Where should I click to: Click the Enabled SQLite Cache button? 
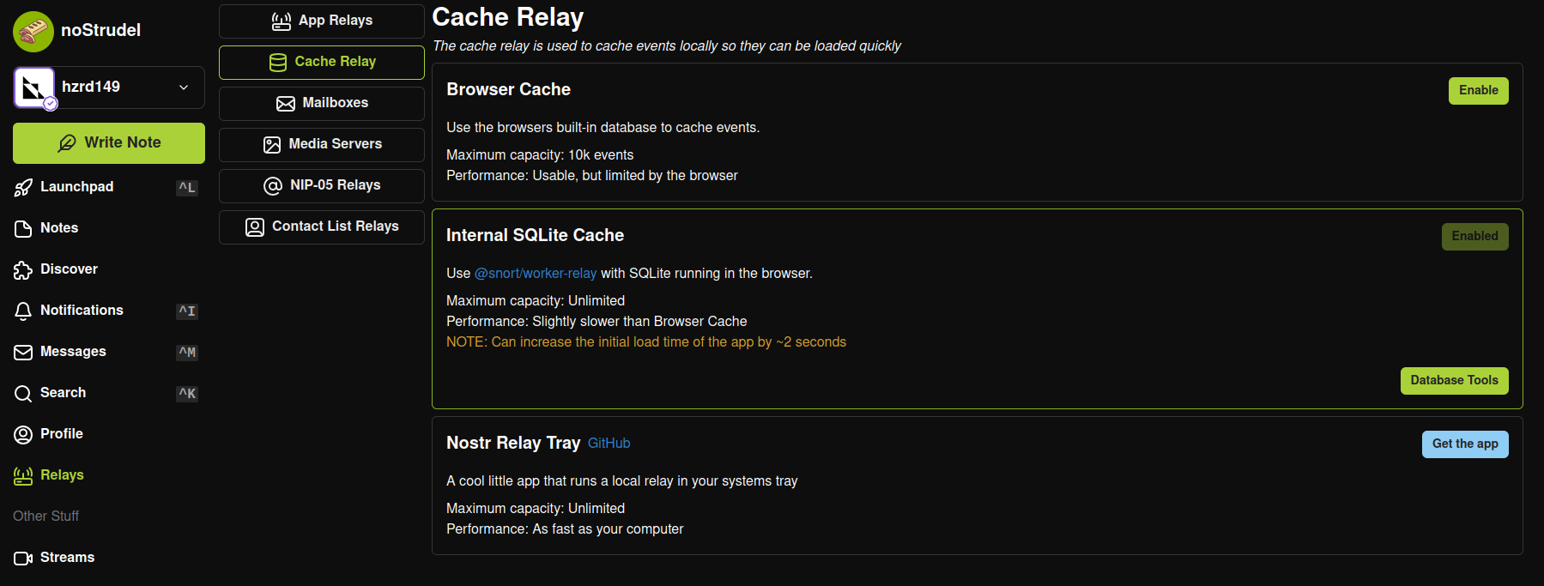(1474, 237)
